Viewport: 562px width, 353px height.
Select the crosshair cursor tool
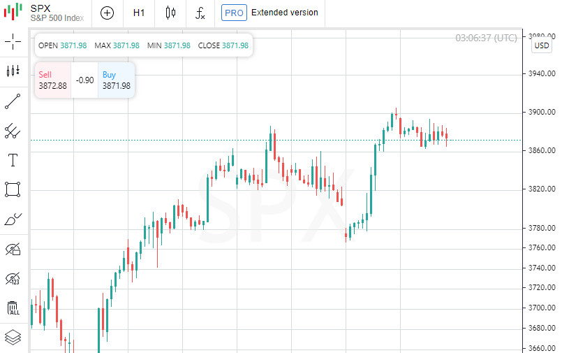coord(13,42)
